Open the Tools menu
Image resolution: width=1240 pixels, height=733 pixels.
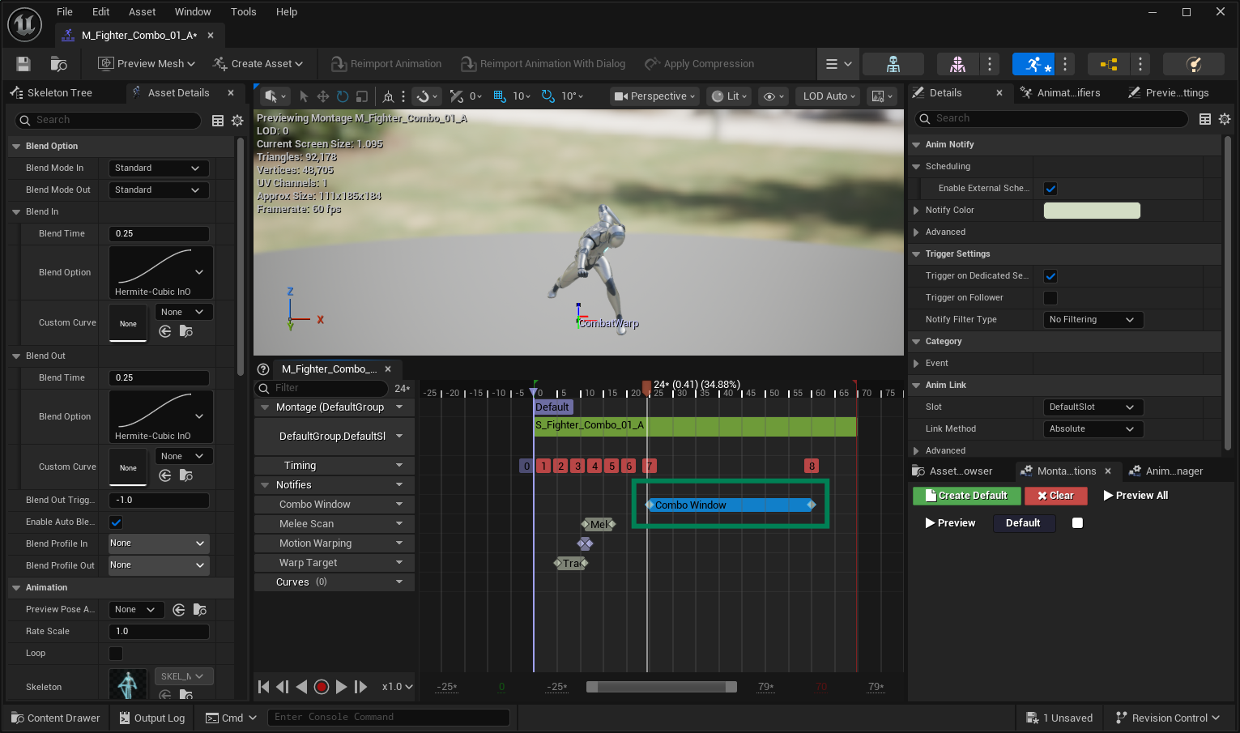243,12
